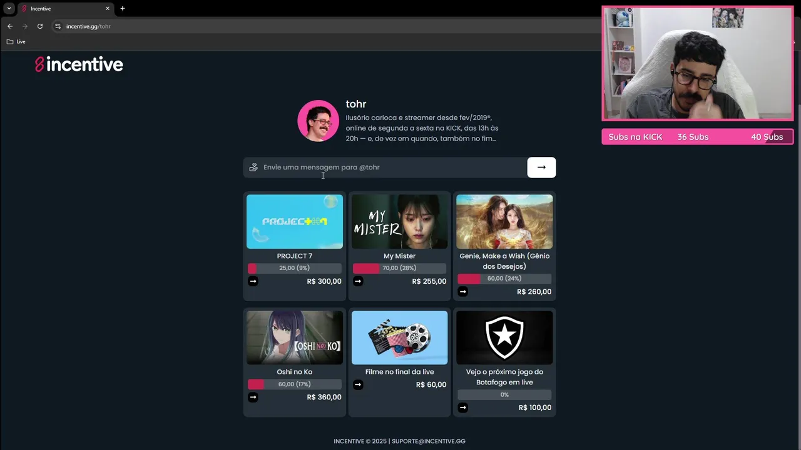Screen dimensions: 801x450
Task: Click the message field for @tohr
Action: pos(385,167)
